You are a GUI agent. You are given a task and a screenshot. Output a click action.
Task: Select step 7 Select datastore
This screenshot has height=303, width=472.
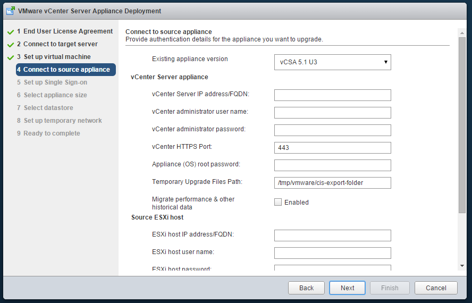[45, 107]
